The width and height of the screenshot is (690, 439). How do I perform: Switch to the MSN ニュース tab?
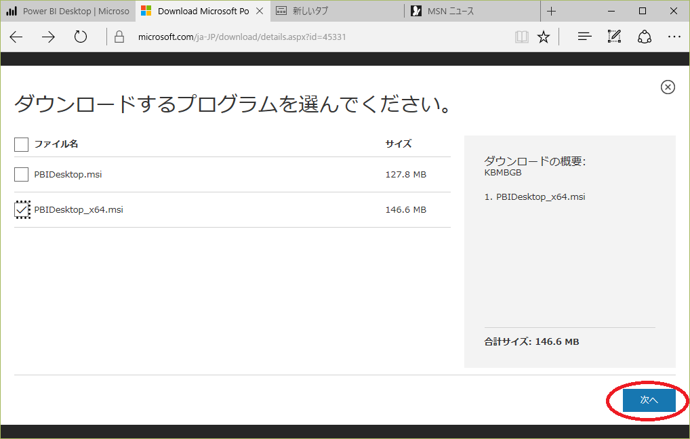472,11
